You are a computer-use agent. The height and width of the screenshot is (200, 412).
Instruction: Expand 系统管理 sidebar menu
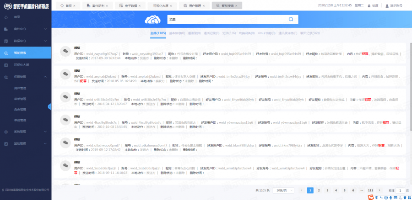click(x=26, y=132)
